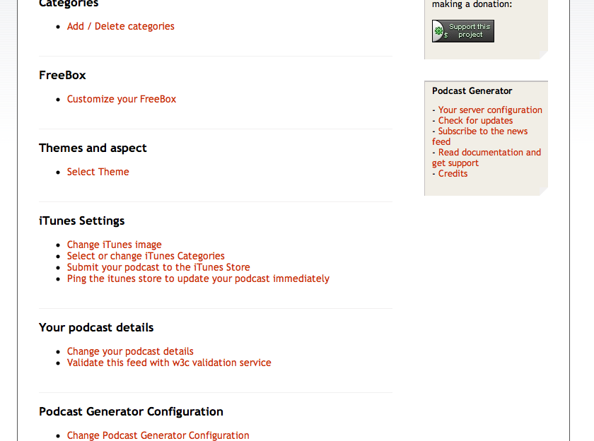Click the iTunes Settings heading
The height and width of the screenshot is (441, 594).
tap(81, 220)
